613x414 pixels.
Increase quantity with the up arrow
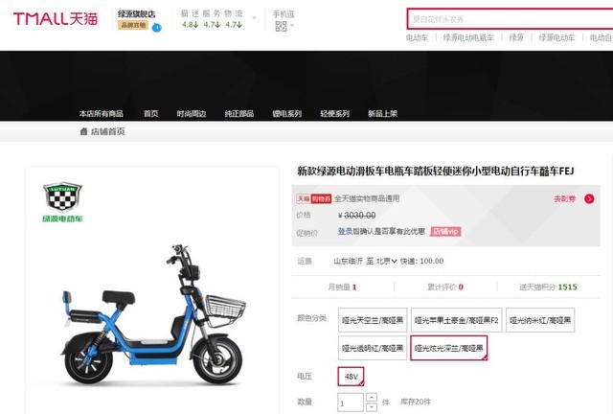click(x=372, y=398)
